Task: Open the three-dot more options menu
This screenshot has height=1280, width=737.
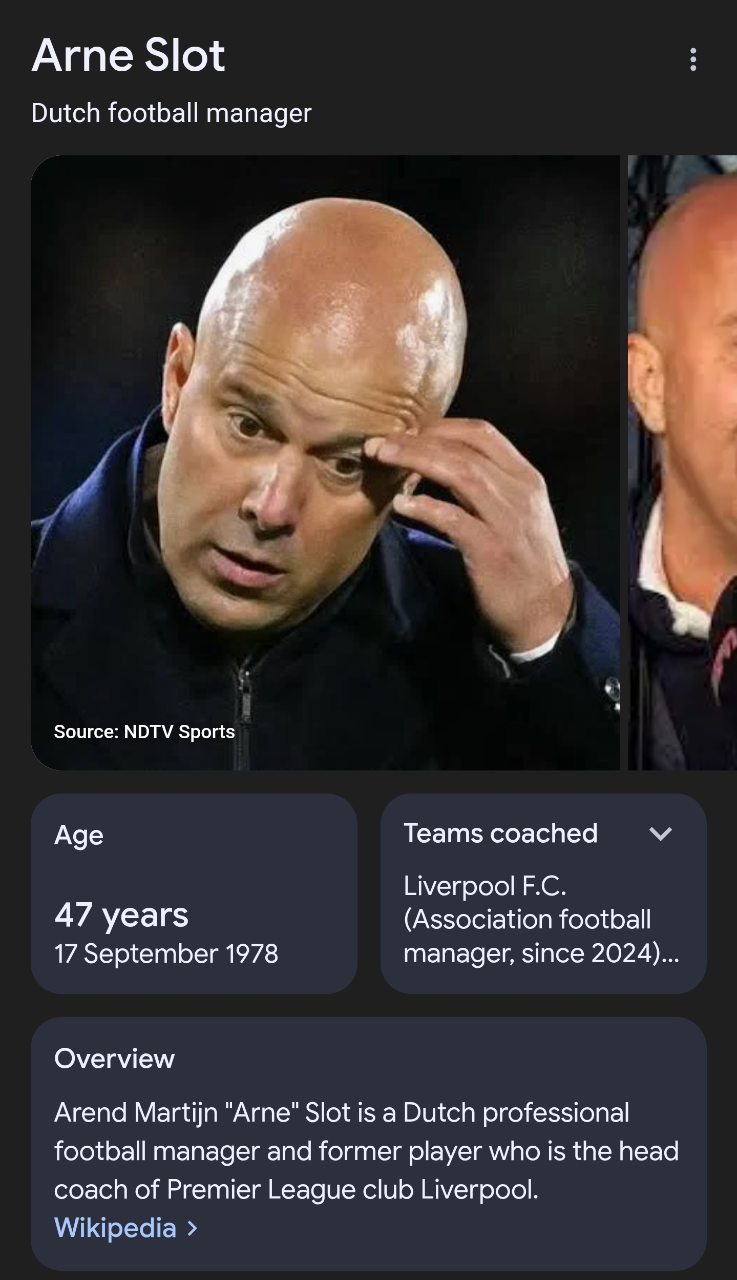Action: click(x=693, y=59)
